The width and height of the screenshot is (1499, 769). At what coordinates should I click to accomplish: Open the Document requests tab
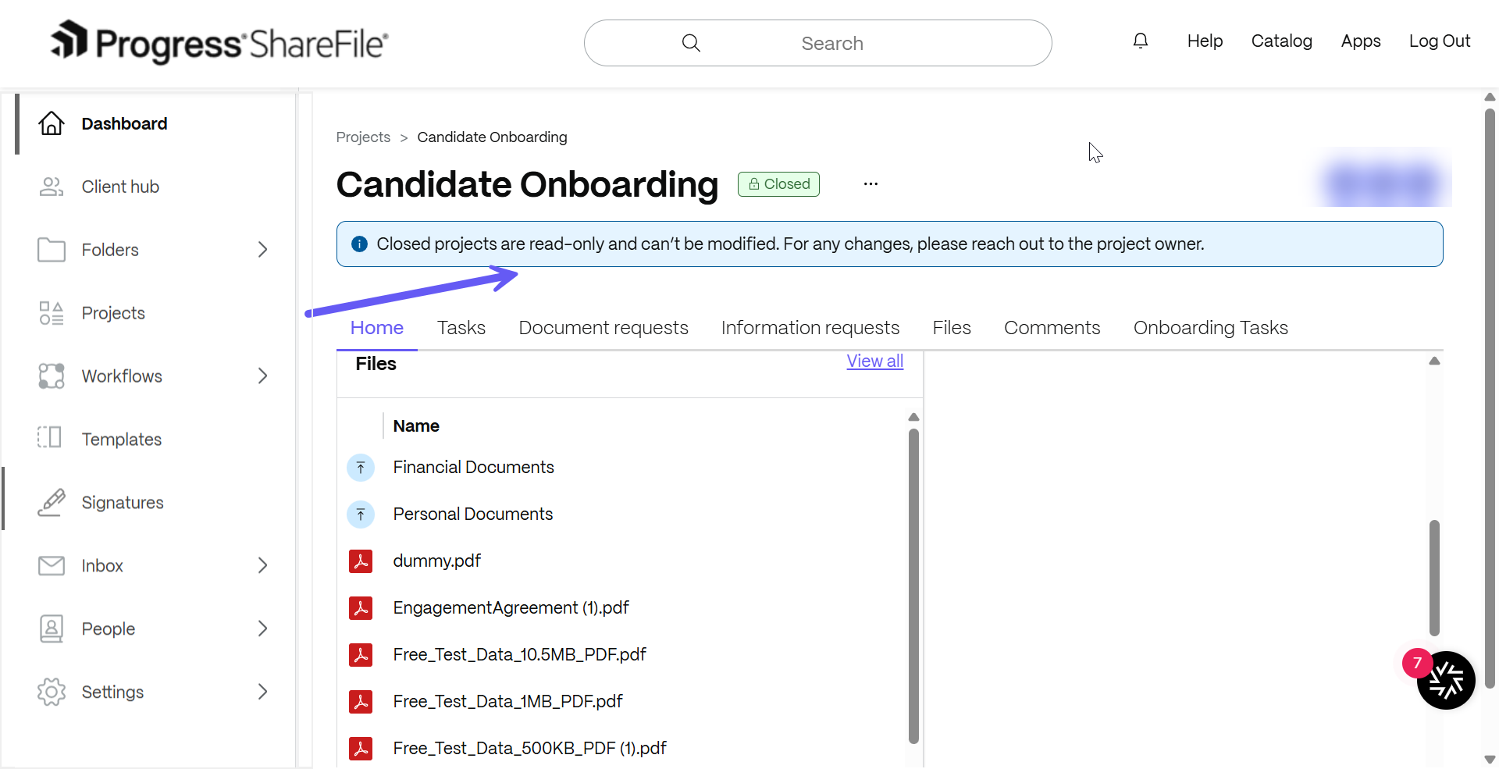(x=604, y=328)
